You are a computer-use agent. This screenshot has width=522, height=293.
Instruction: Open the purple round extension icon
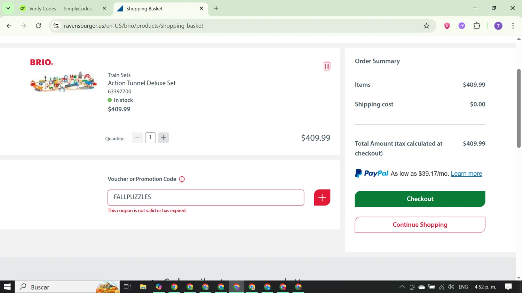pyautogui.click(x=462, y=26)
